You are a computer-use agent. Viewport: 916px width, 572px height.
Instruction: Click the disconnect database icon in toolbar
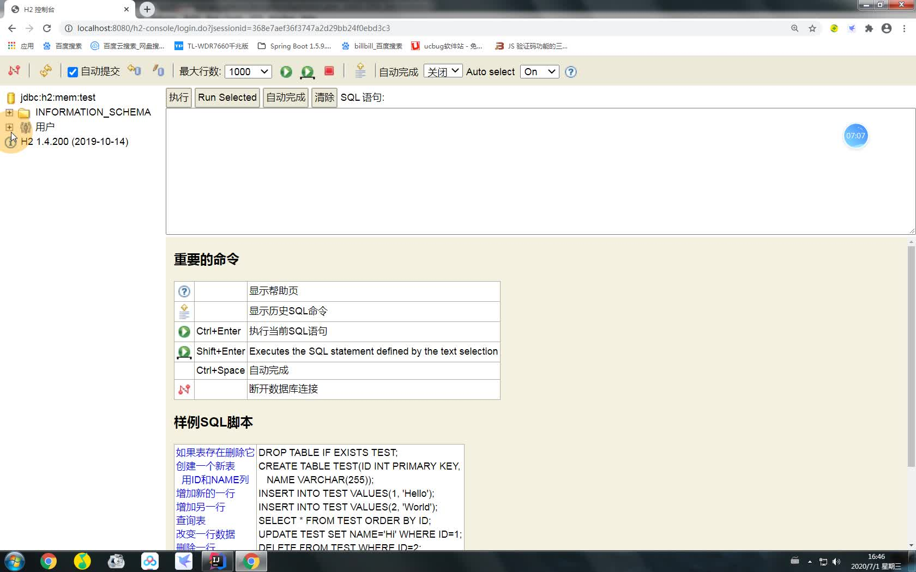tap(14, 71)
